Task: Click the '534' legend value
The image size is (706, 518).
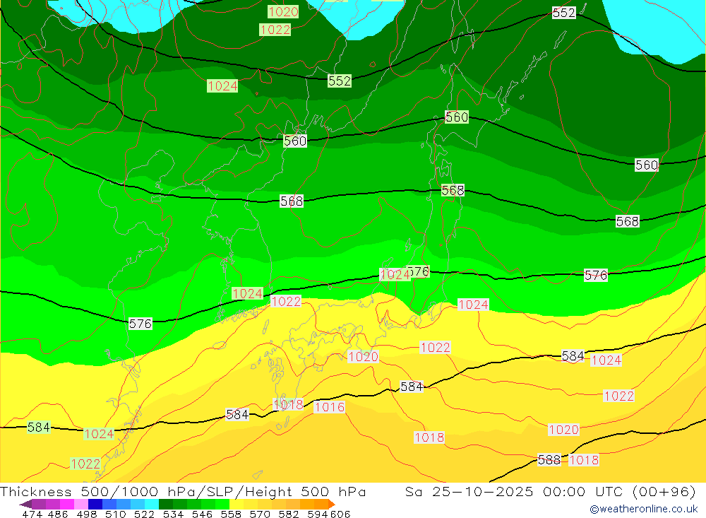Action: (174, 514)
